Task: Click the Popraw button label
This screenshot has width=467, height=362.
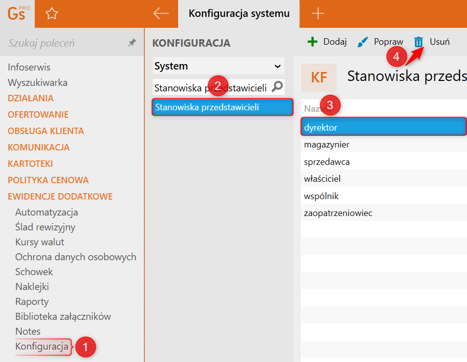Action: [x=389, y=42]
